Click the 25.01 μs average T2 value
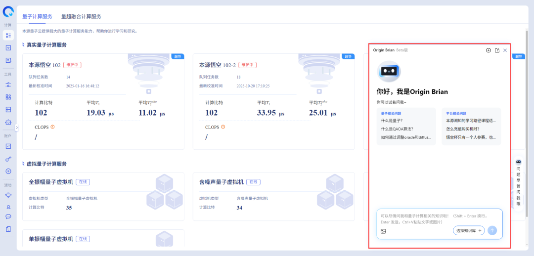 322,113
